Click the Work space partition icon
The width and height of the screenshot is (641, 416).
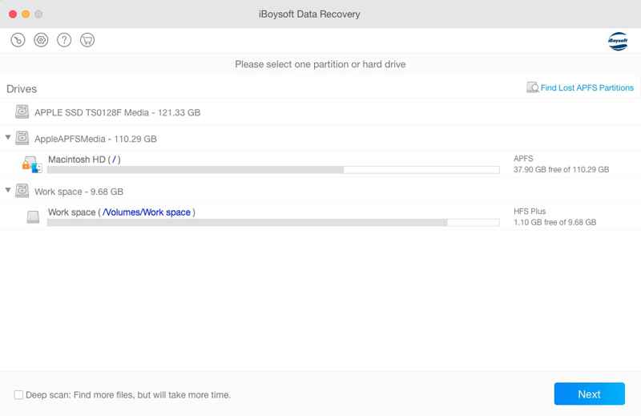(x=33, y=216)
